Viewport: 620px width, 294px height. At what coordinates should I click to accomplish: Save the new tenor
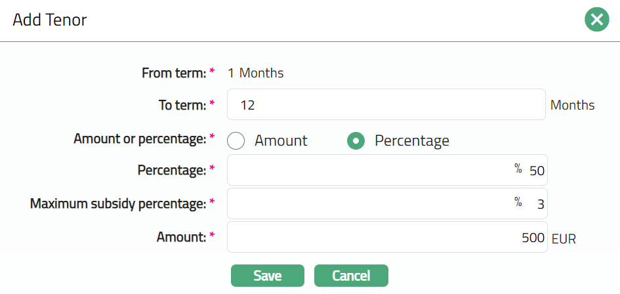coord(267,276)
